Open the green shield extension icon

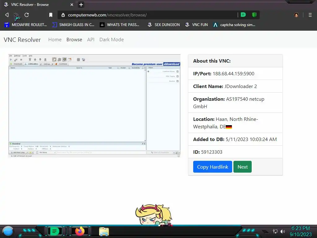click(x=254, y=15)
